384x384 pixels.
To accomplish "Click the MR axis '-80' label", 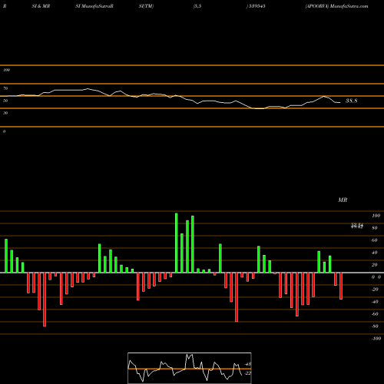I will (375, 326).
